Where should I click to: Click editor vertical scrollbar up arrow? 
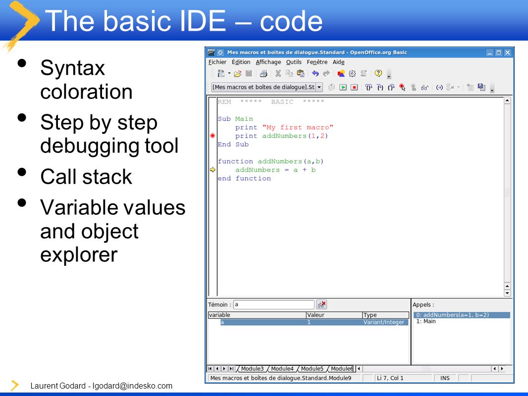pos(508,100)
